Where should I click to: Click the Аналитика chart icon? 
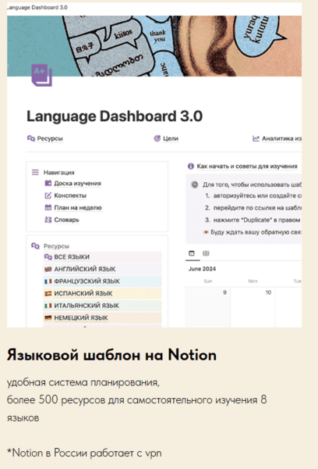[256, 138]
